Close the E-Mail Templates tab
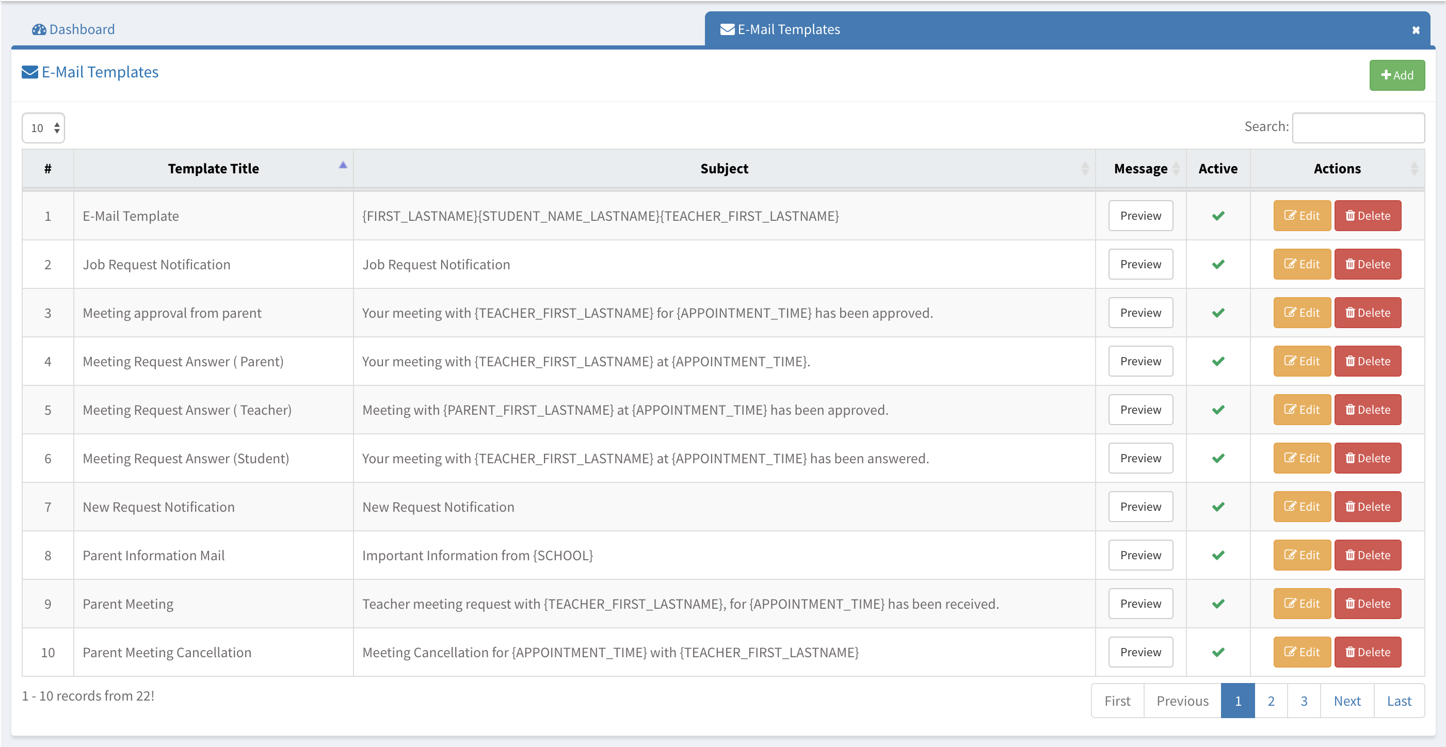 (1416, 30)
